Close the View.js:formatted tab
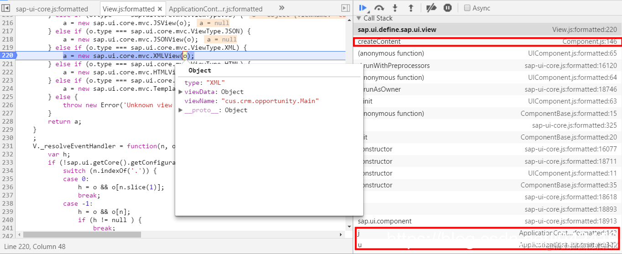The width and height of the screenshot is (622, 254). tap(160, 9)
